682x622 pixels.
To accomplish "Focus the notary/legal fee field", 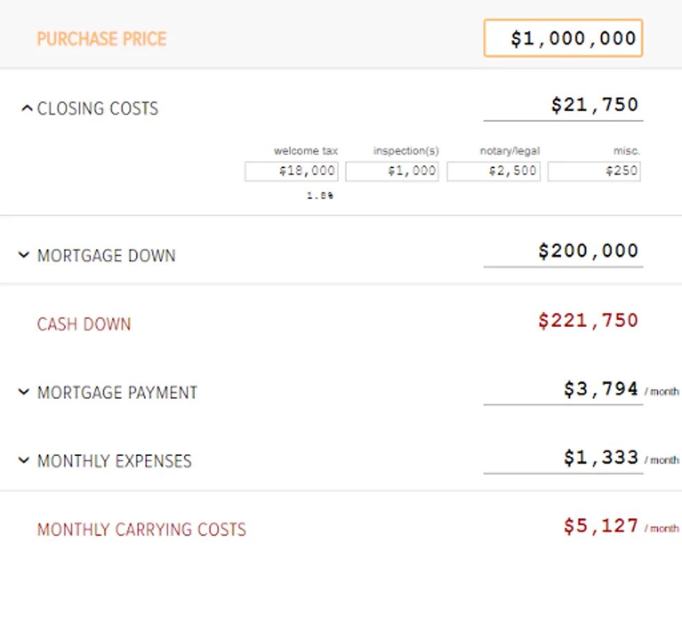I will (x=493, y=171).
